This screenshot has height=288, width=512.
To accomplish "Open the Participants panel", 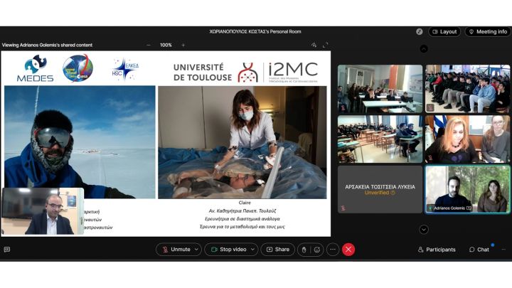I will [x=437, y=250].
